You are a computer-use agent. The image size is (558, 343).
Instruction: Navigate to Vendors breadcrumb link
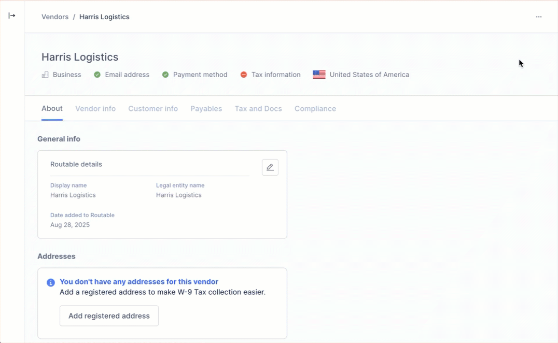(55, 17)
